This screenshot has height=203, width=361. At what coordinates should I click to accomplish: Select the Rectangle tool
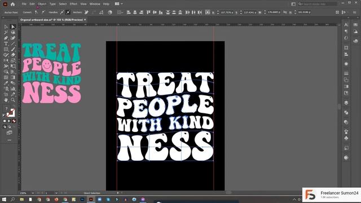pos(6,49)
